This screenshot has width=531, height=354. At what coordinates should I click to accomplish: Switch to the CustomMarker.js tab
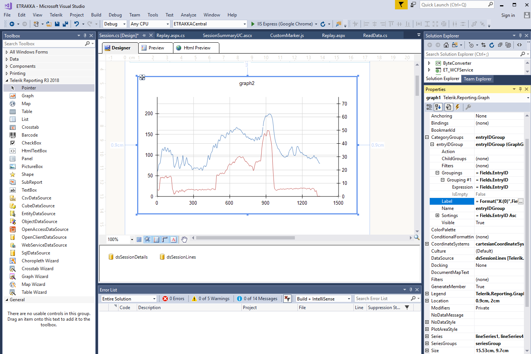pyautogui.click(x=287, y=36)
